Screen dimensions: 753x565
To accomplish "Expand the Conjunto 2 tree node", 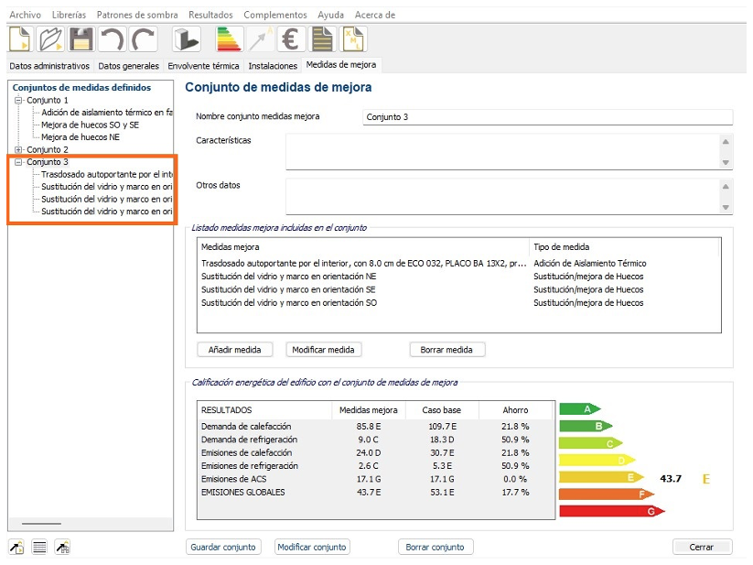I will (18, 150).
